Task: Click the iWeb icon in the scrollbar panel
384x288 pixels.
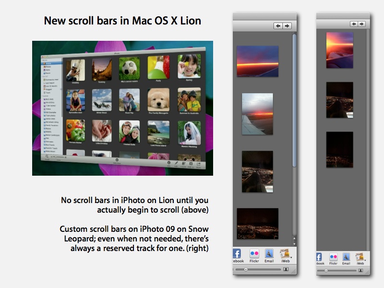Action: [x=285, y=253]
